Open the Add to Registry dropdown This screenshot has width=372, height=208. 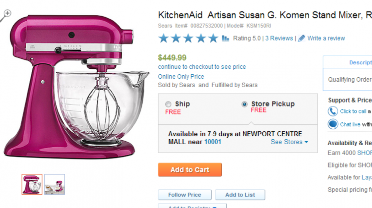pyautogui.click(x=192, y=206)
